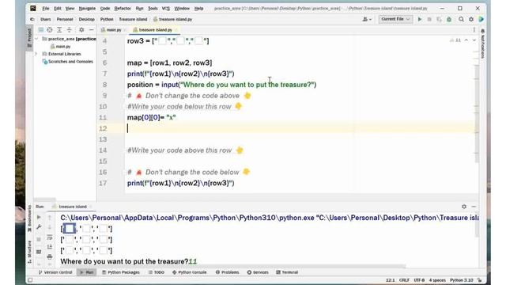Open Search Everywhere magnifier icon

pos(461,19)
